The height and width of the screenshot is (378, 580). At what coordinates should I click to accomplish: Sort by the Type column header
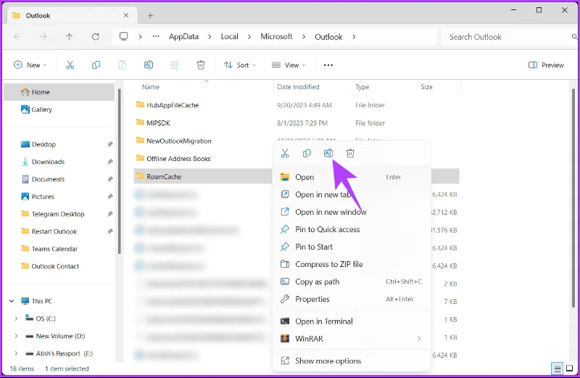(362, 87)
